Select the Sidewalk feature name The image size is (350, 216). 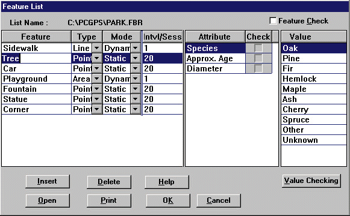click(36, 48)
